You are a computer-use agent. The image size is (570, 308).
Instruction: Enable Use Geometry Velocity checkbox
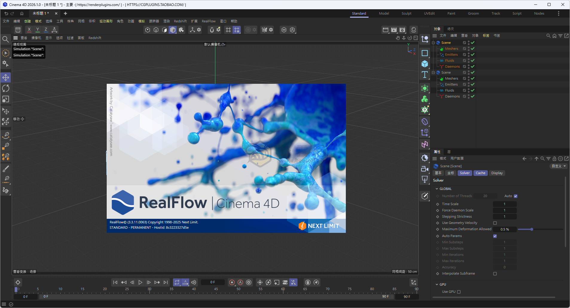click(x=495, y=223)
